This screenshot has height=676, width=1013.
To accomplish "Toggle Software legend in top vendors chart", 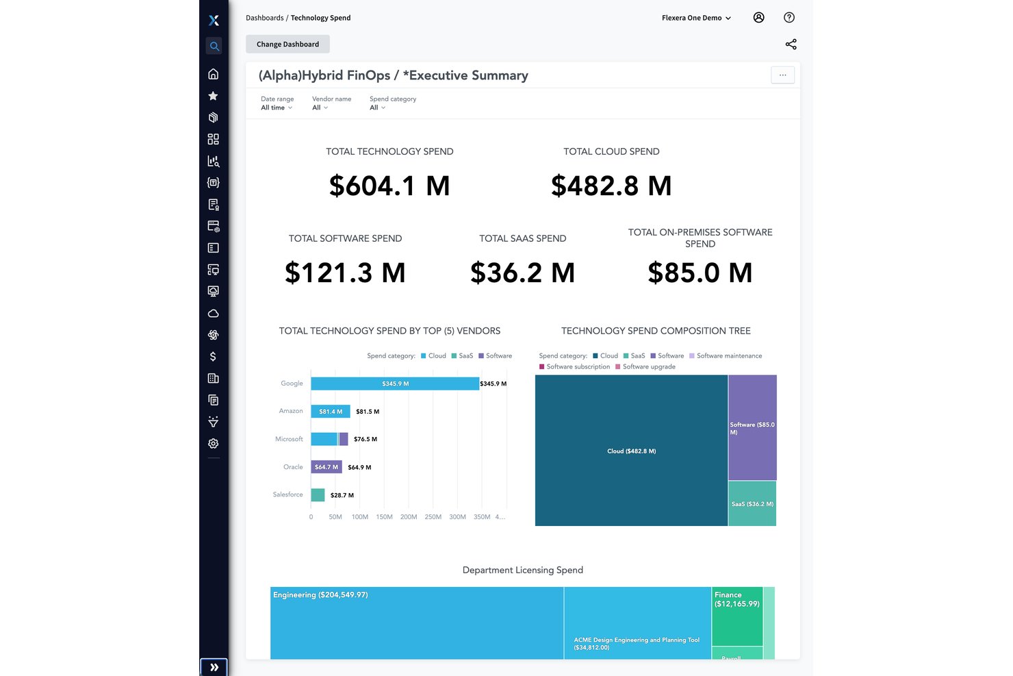I will pyautogui.click(x=495, y=356).
